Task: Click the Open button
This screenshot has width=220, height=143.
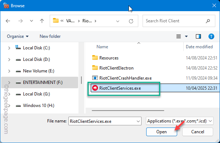Action: (162, 132)
